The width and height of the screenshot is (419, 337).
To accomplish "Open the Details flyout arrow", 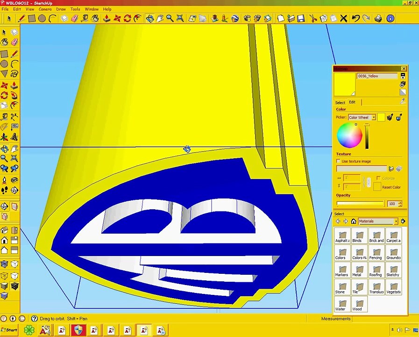I will (403, 221).
